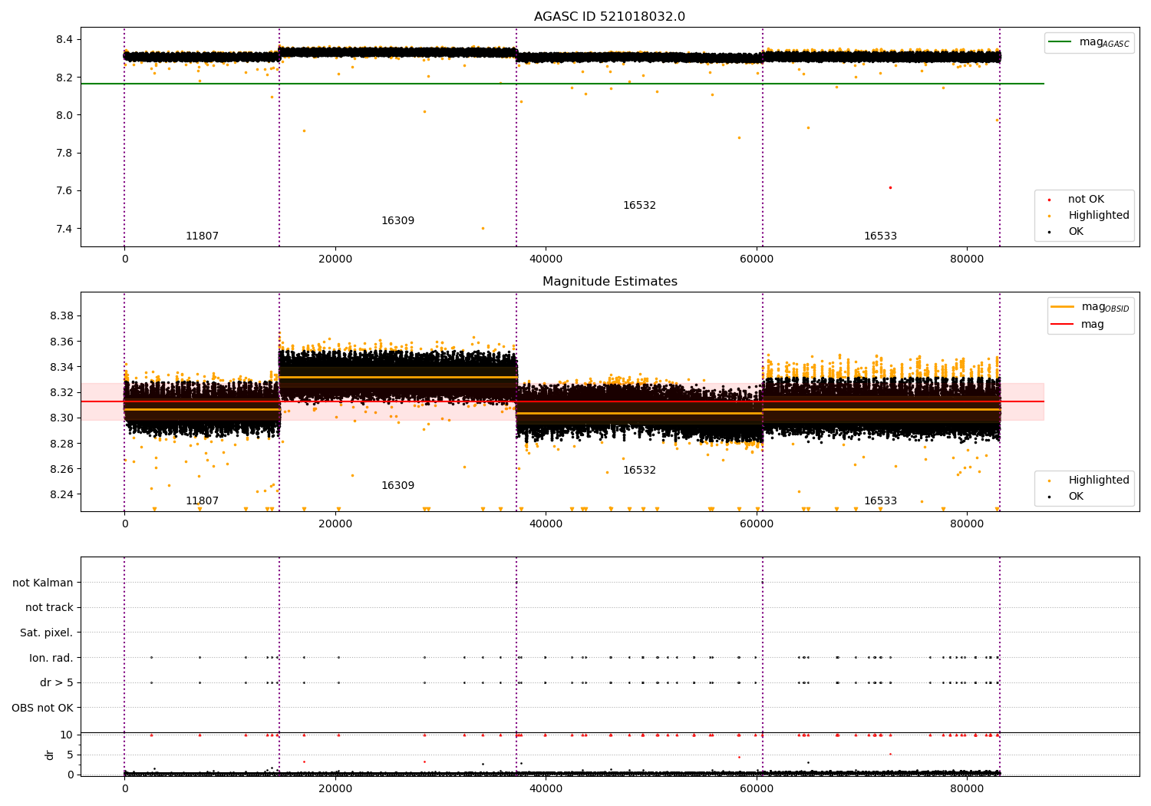The width and height of the screenshot is (1151, 806).
Task: Click the red "not OK" data point near 7.6
Action: pyautogui.click(x=890, y=187)
